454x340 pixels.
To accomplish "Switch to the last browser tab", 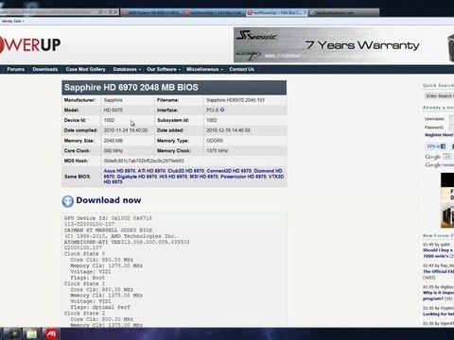I will tap(343, 12).
